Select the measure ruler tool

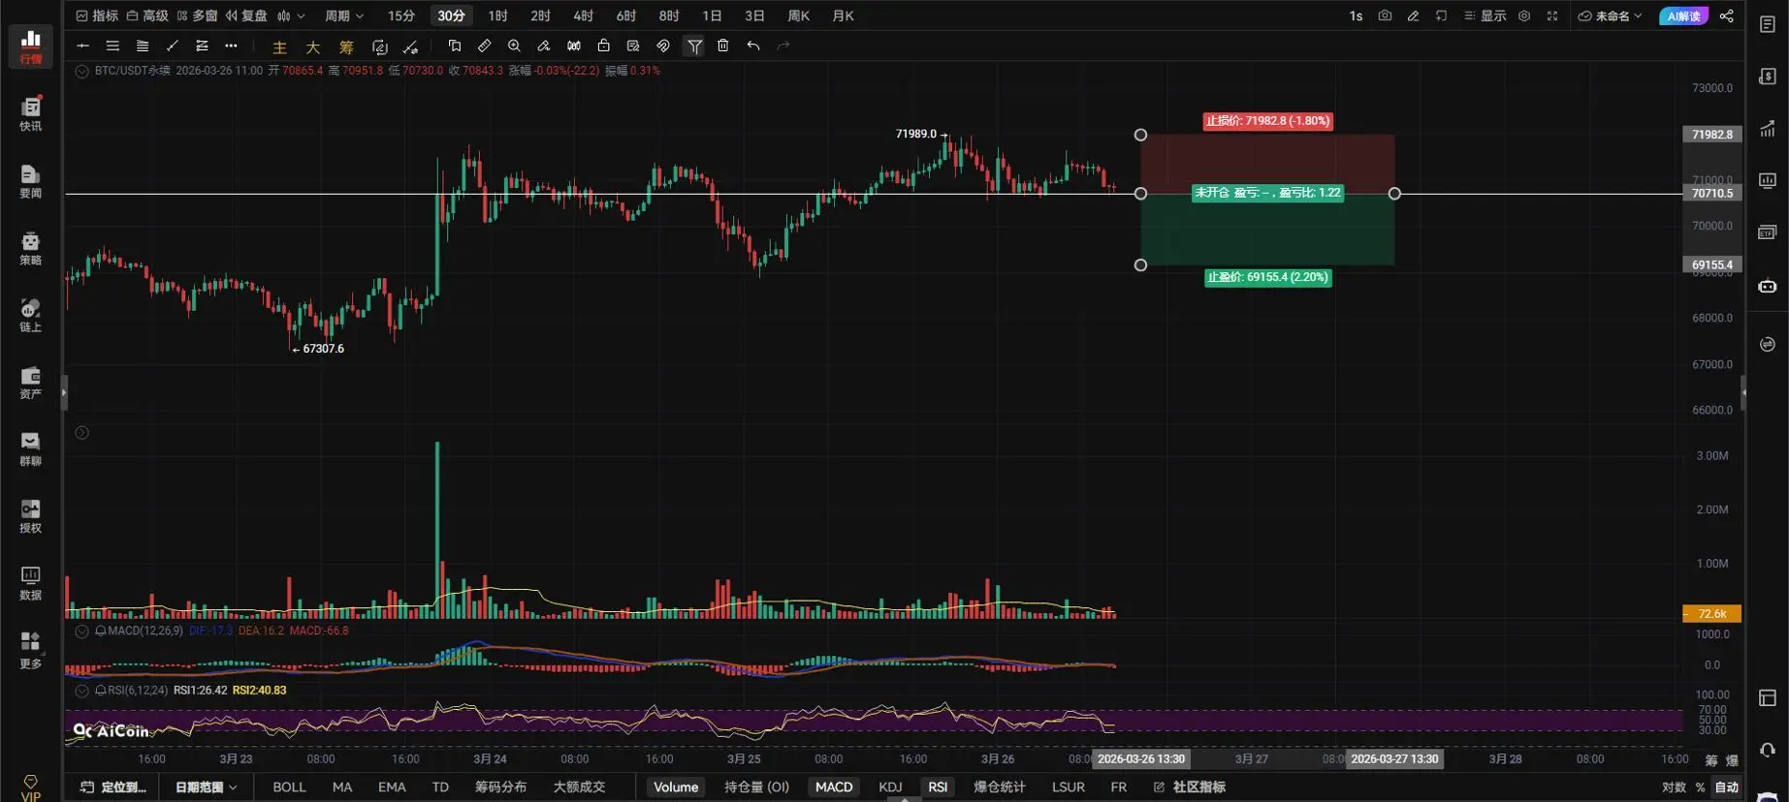click(484, 46)
